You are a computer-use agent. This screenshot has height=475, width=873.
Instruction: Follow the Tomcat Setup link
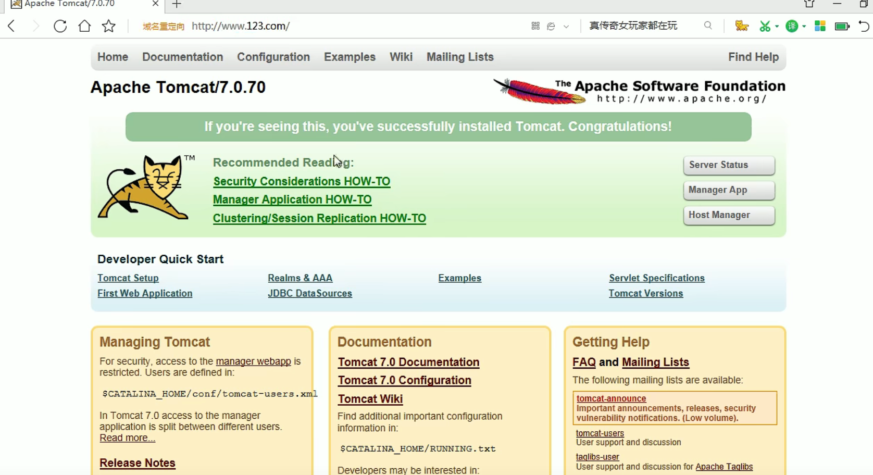[x=128, y=278]
